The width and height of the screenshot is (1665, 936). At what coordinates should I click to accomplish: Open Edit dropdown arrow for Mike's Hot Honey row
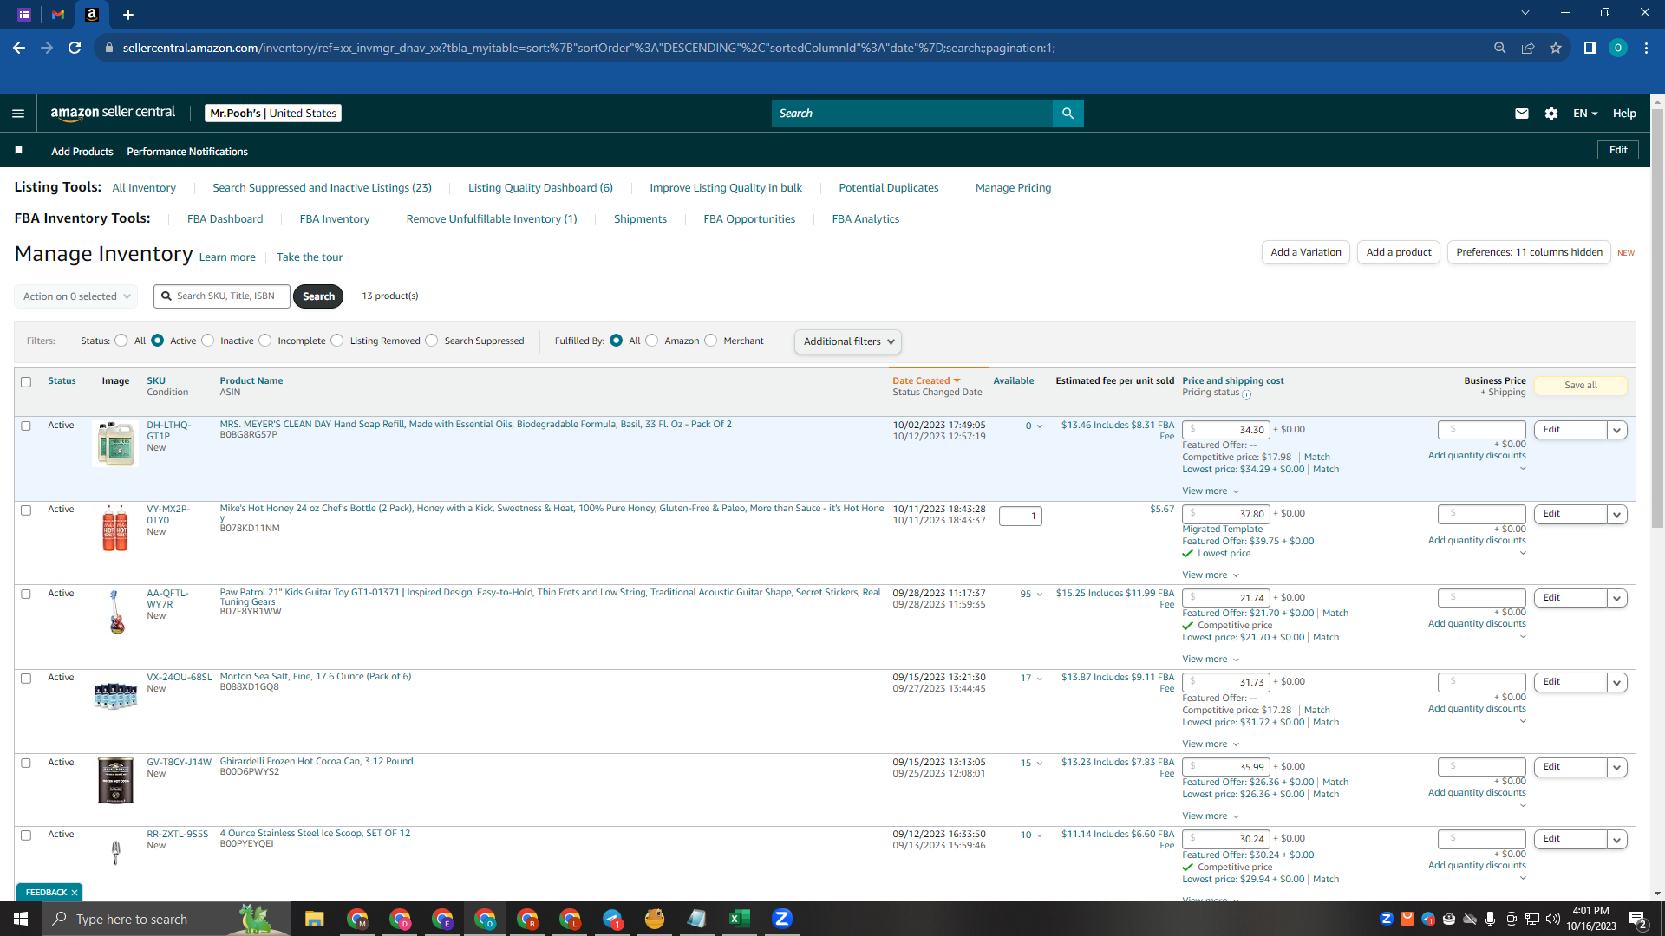[x=1617, y=515]
